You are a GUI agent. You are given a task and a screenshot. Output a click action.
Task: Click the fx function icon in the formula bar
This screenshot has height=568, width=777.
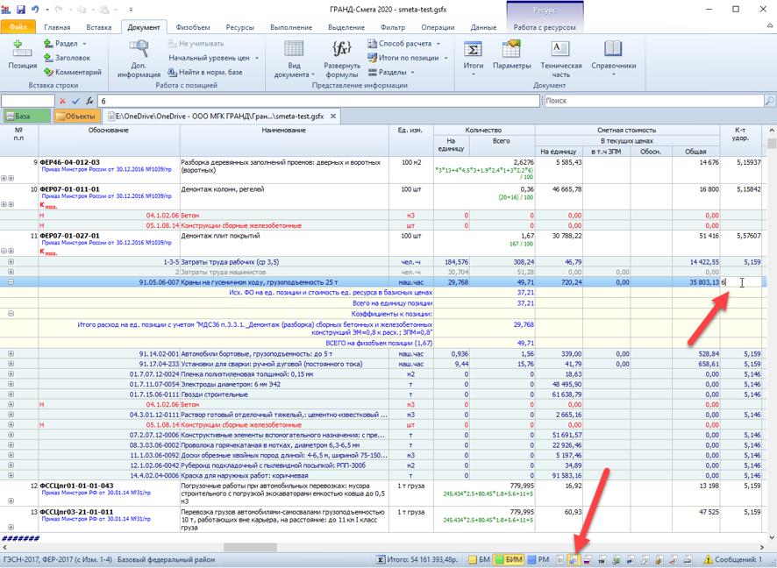89,101
